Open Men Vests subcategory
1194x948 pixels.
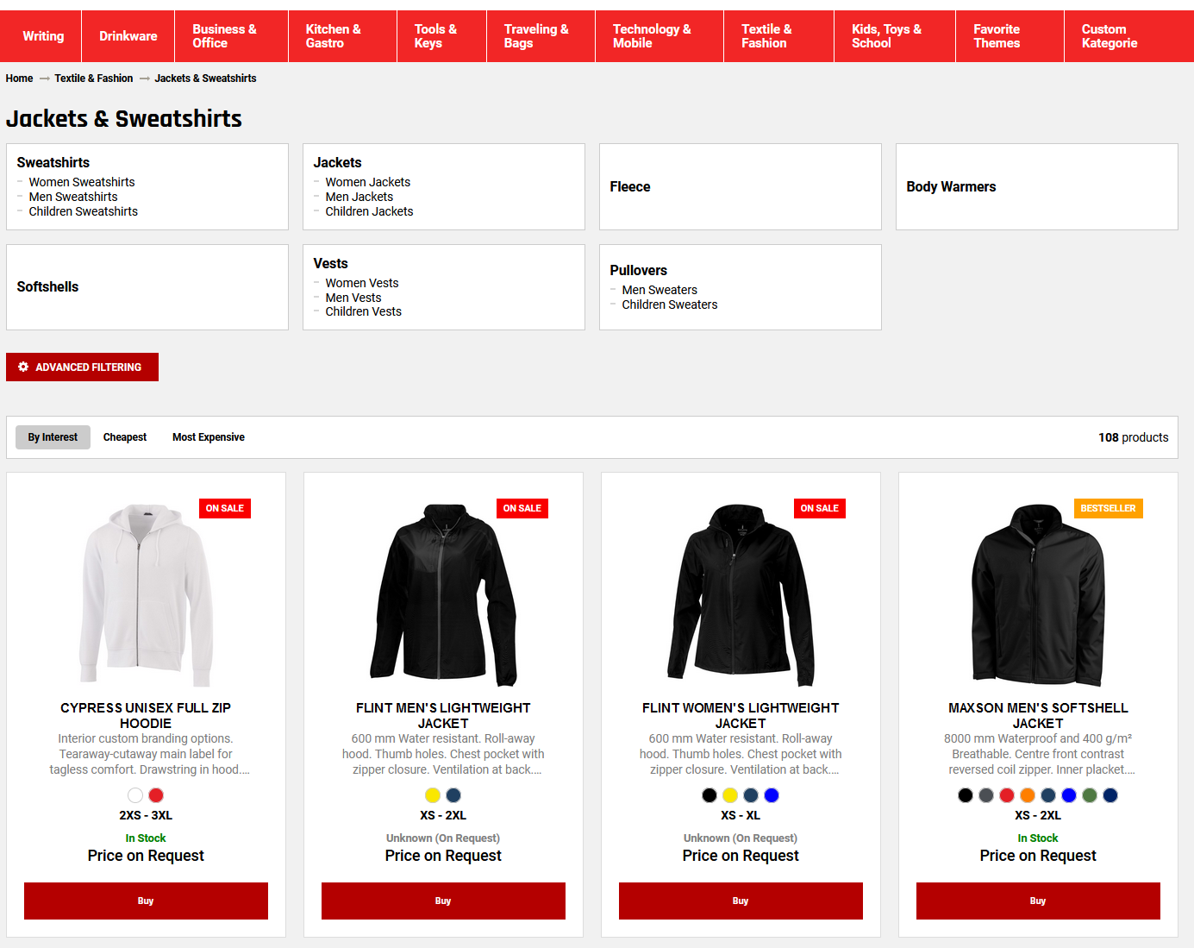(x=353, y=298)
